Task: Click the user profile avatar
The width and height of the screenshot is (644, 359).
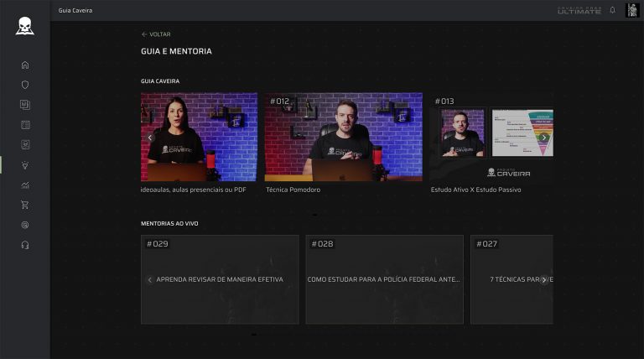Action: click(x=632, y=10)
